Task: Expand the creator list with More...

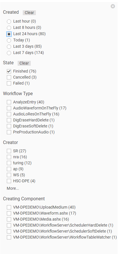Action: (13, 188)
